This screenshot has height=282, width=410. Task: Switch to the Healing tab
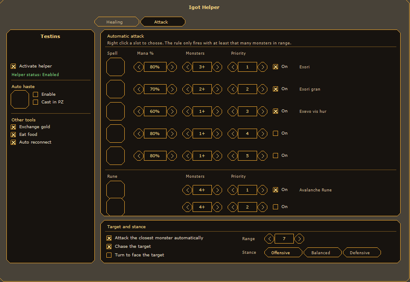117,22
